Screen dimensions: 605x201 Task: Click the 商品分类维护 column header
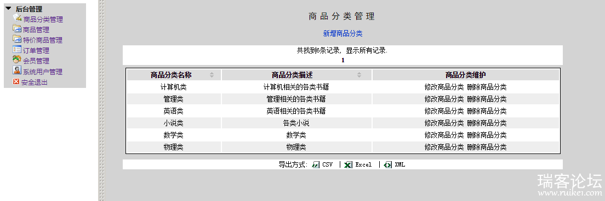pos(466,75)
